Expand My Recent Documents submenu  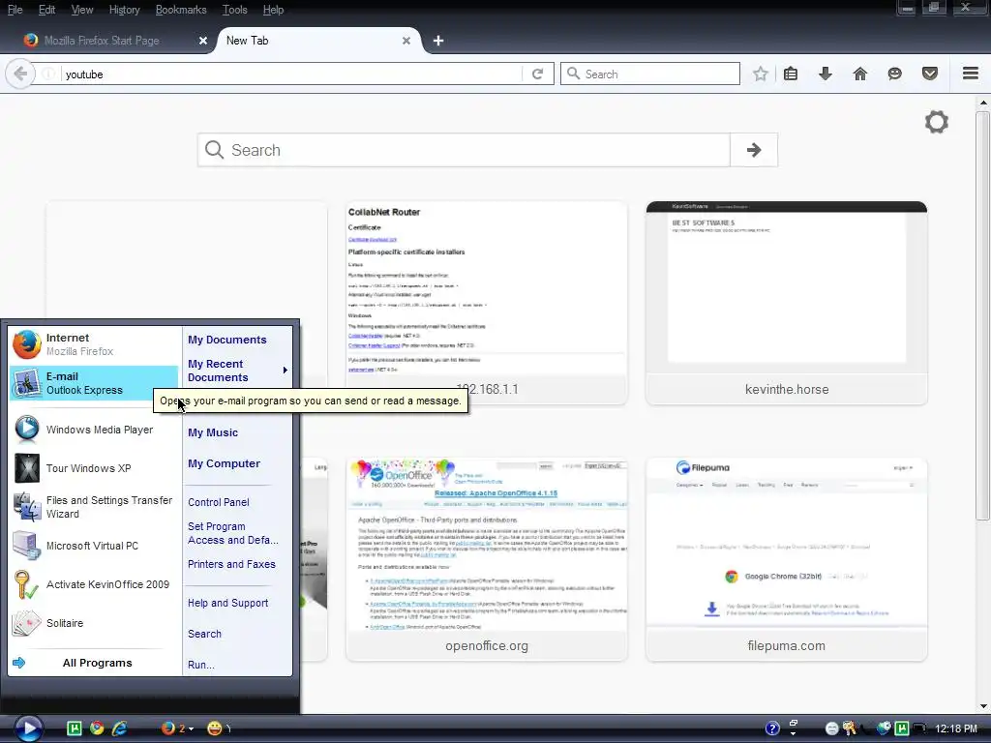coord(238,371)
